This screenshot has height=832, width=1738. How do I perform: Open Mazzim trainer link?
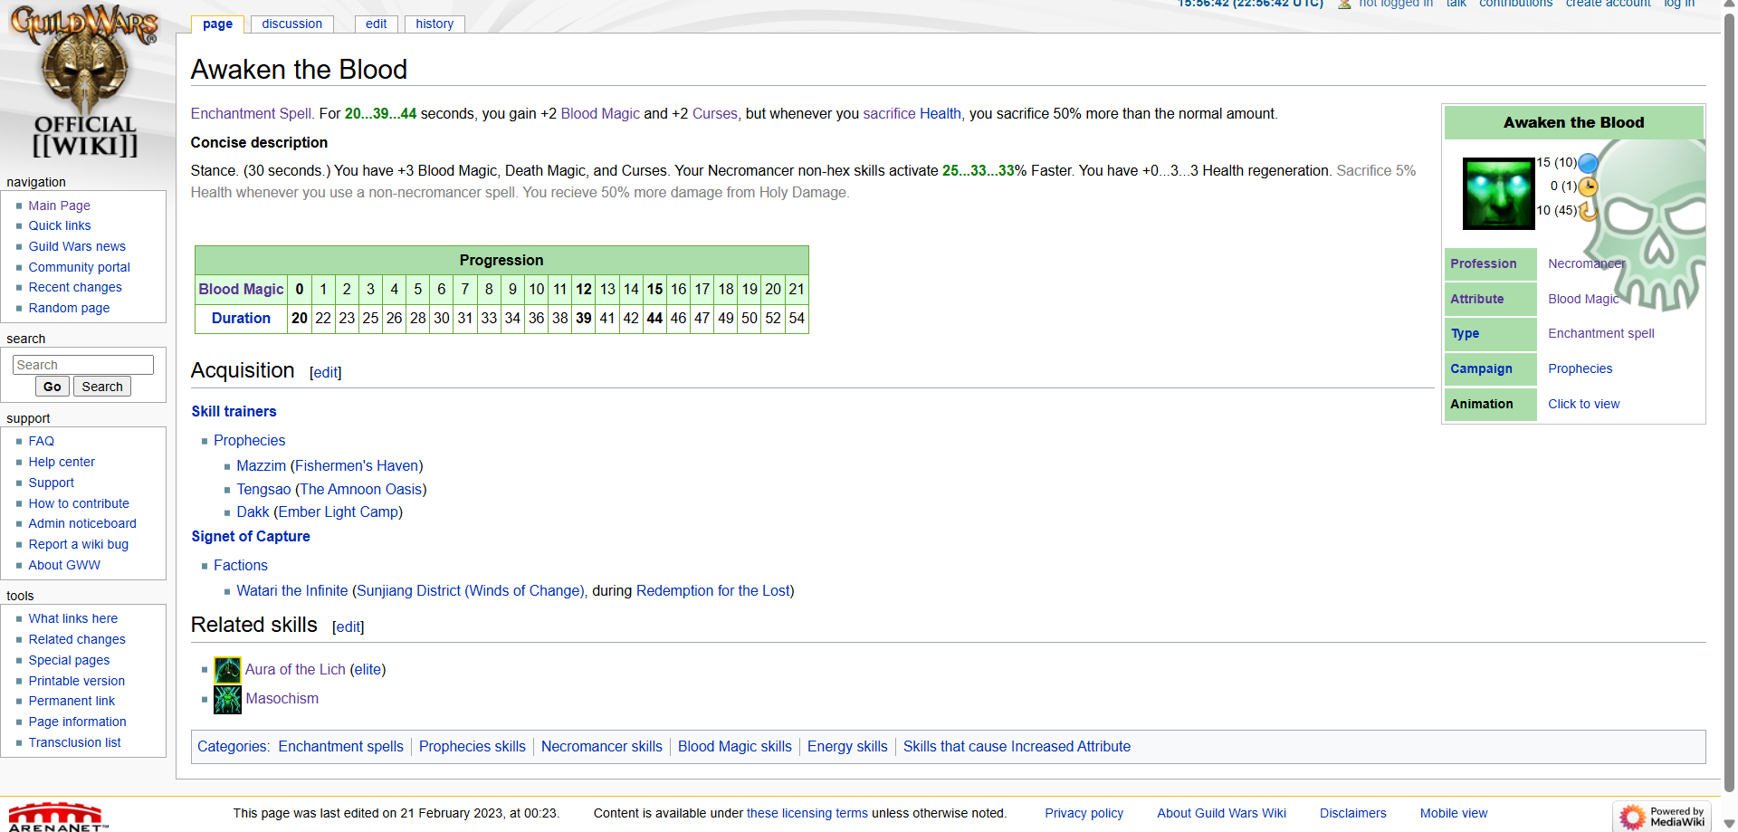tap(261, 465)
